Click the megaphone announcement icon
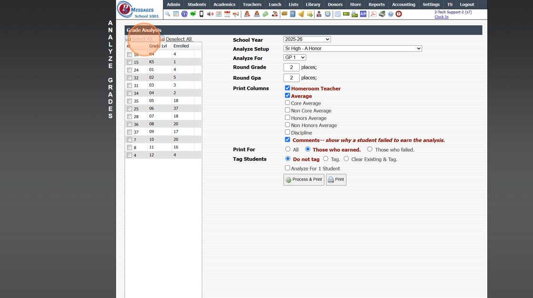The image size is (533, 298). 236,14
